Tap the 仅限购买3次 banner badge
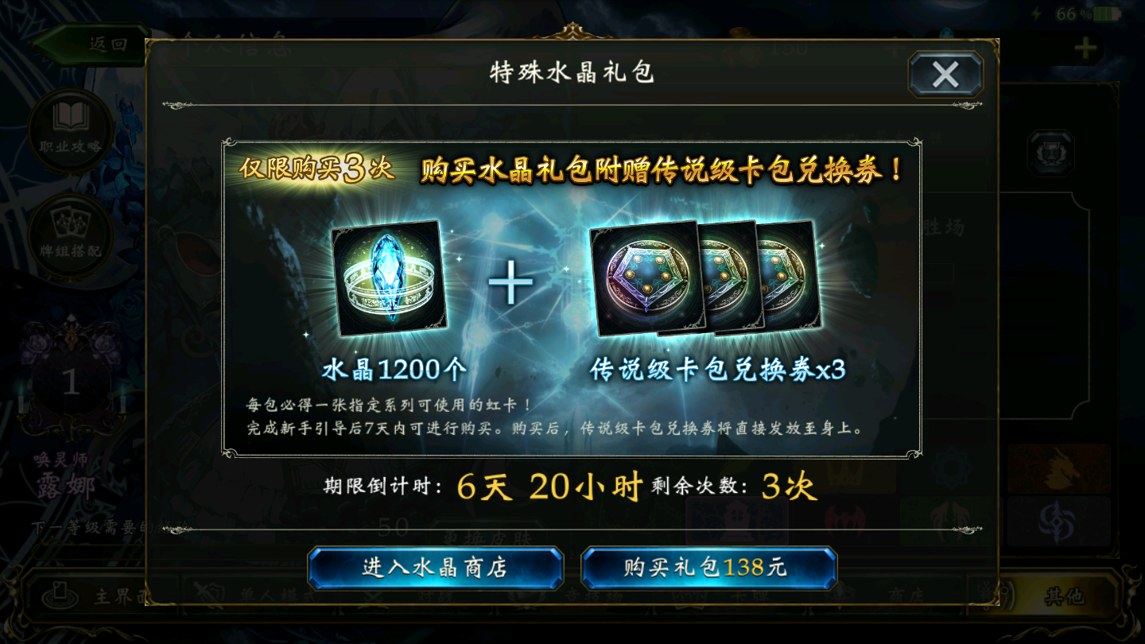The height and width of the screenshot is (644, 1145). coord(317,169)
